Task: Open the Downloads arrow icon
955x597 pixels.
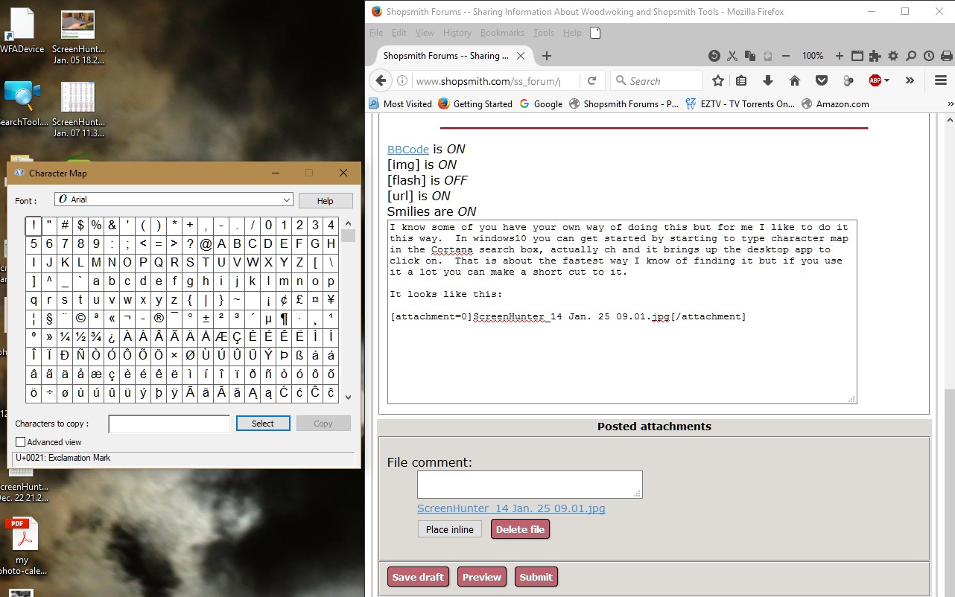Action: click(x=768, y=80)
